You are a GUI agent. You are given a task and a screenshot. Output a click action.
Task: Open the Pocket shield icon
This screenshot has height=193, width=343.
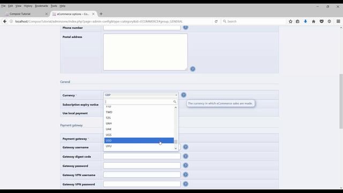pyautogui.click(x=322, y=21)
